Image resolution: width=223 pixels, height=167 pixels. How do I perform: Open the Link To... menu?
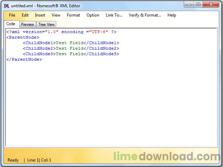[114, 15]
